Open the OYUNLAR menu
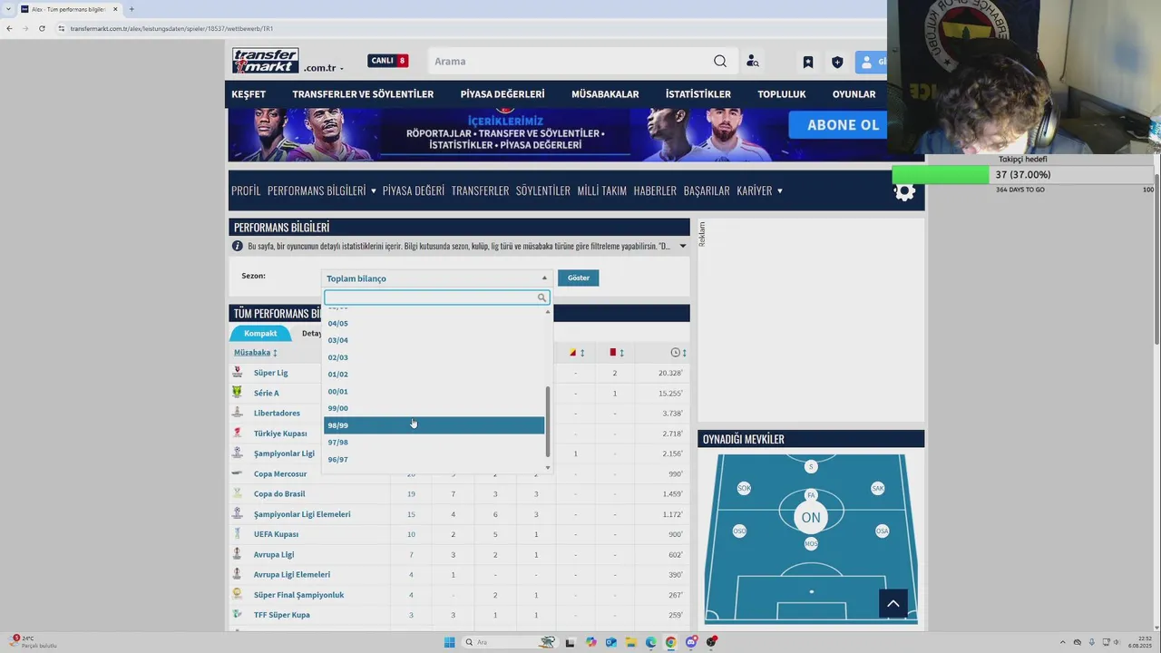The width and height of the screenshot is (1161, 653). pos(854,94)
